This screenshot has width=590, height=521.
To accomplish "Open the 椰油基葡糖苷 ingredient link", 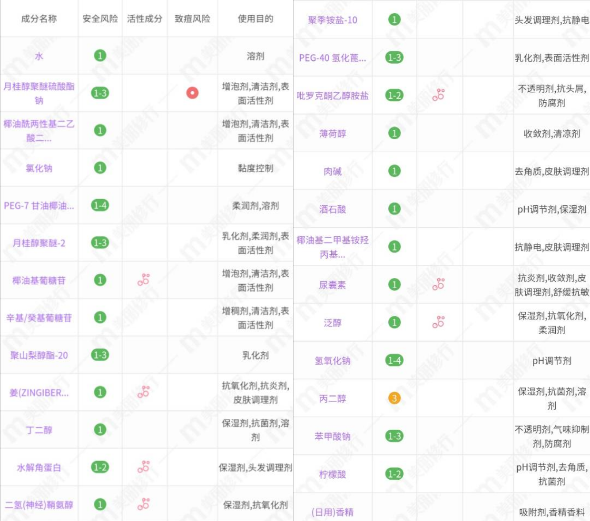I will 39,280.
